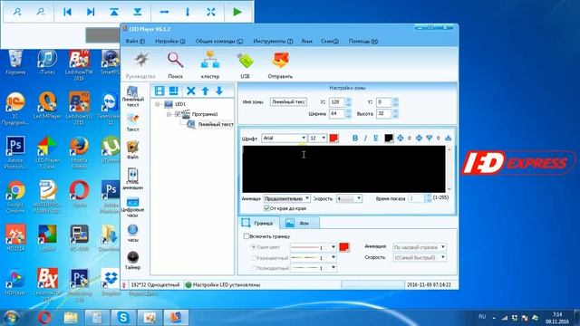The width and height of the screenshot is (580, 326).
Task: Enable Включить границу checkbox
Action: [246, 236]
